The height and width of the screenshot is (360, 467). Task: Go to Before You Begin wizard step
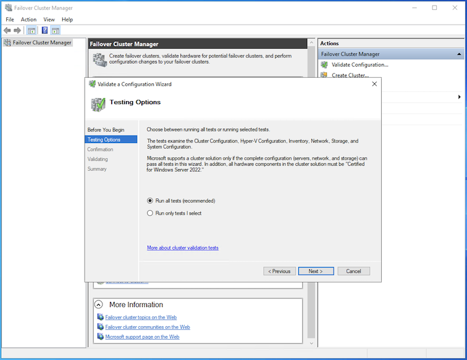click(106, 130)
